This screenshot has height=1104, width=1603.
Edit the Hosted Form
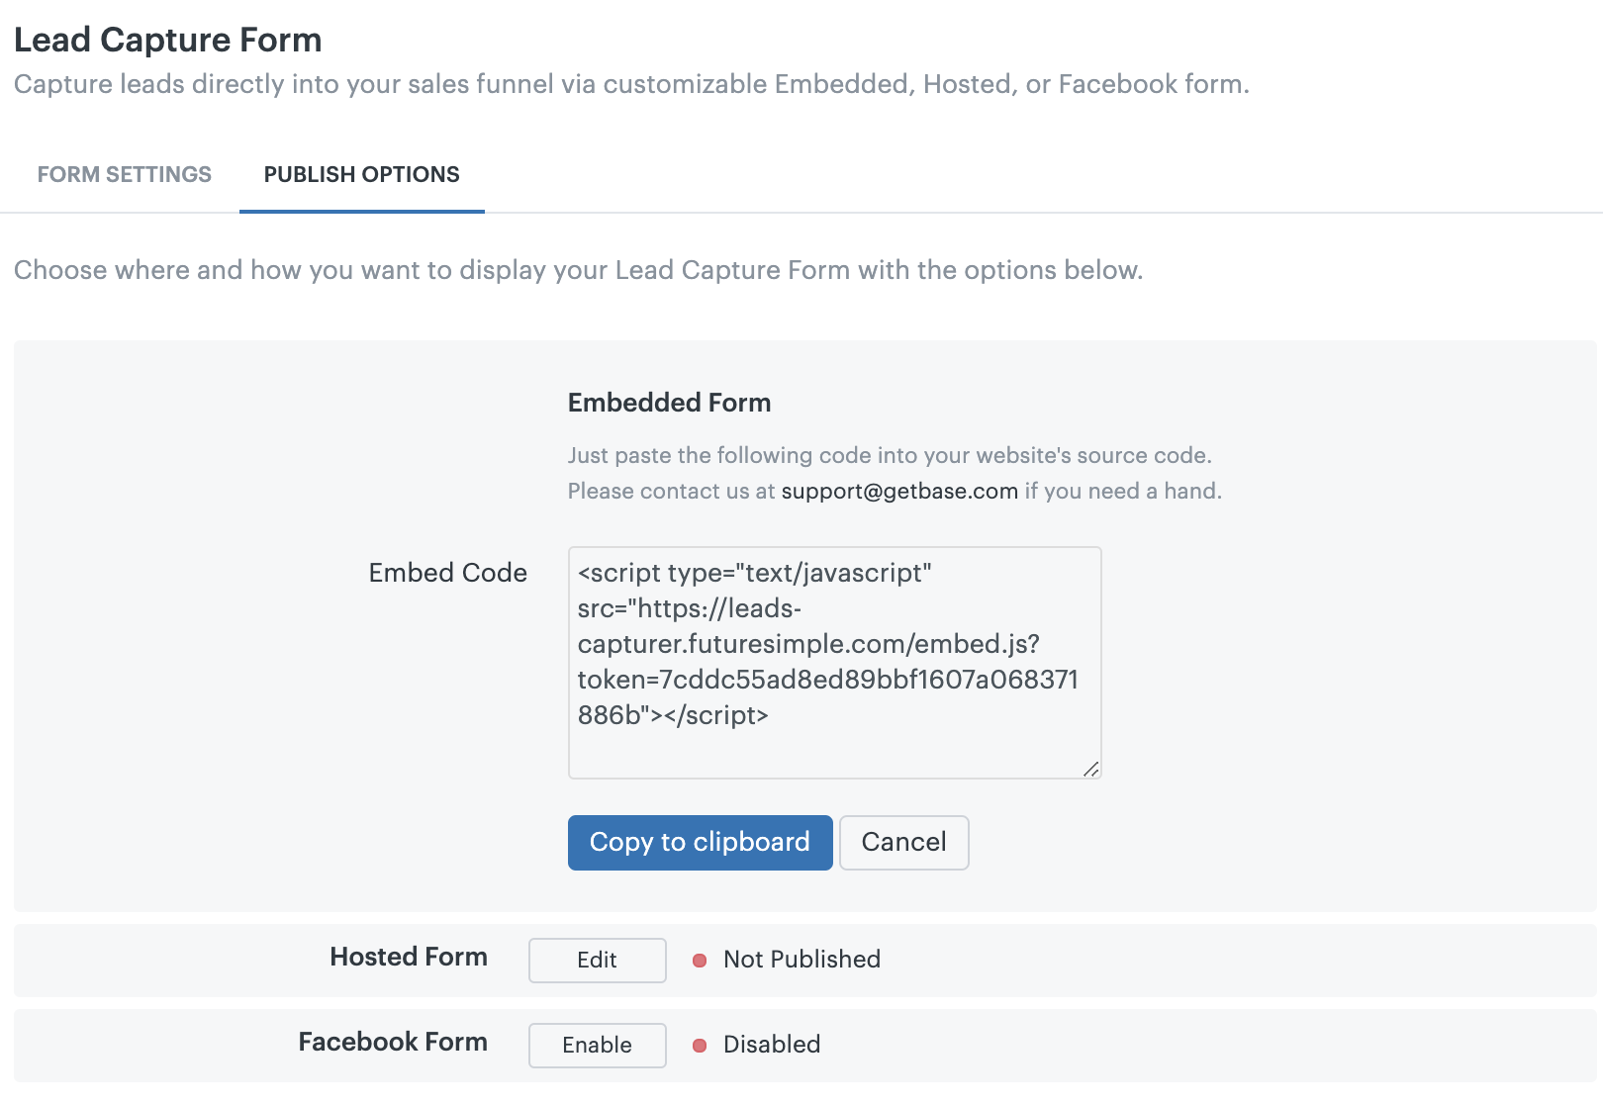point(597,961)
